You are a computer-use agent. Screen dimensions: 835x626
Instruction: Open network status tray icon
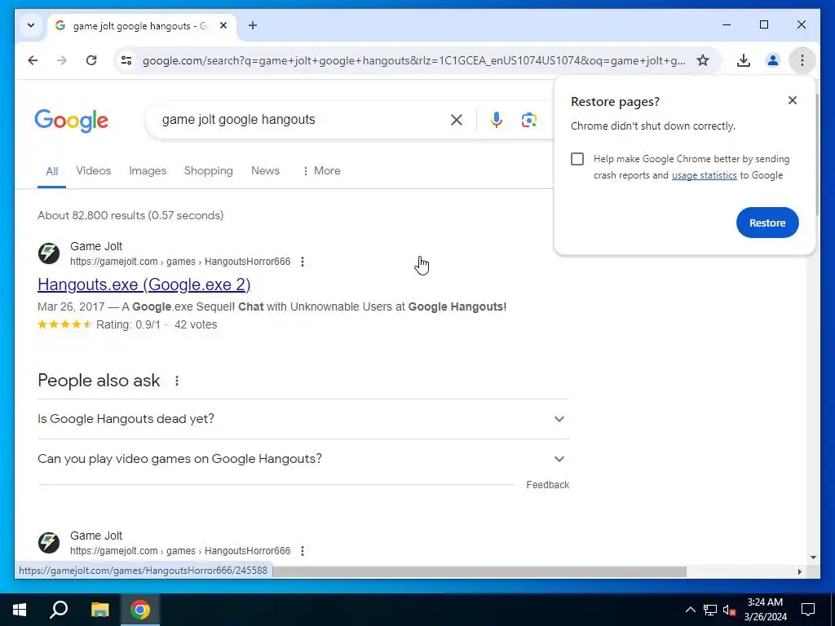click(x=710, y=610)
